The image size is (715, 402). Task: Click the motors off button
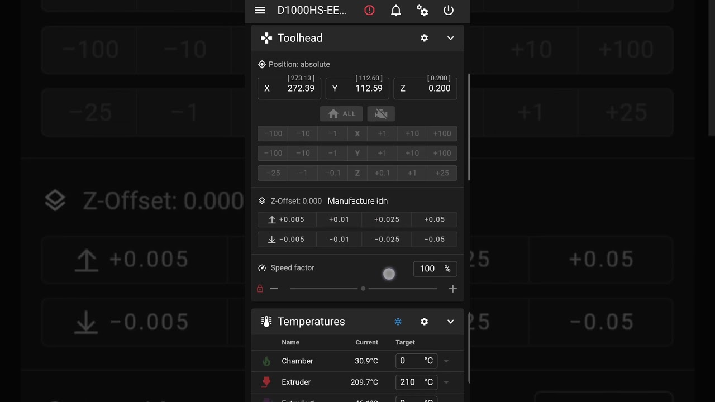coord(381,113)
